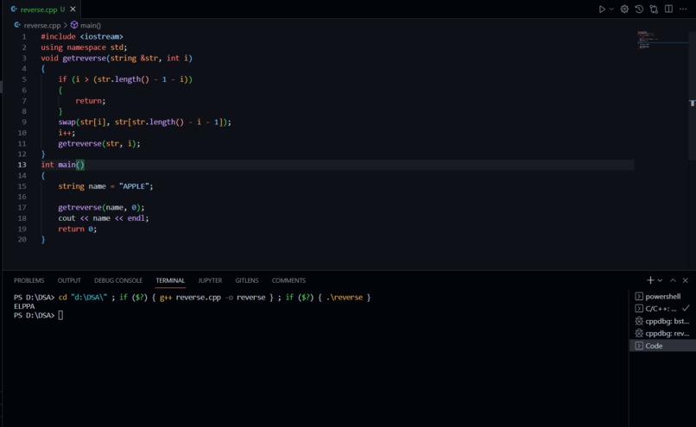Click 'getreverse(str, i);' on line 11
The height and width of the screenshot is (427, 696).
click(x=99, y=143)
